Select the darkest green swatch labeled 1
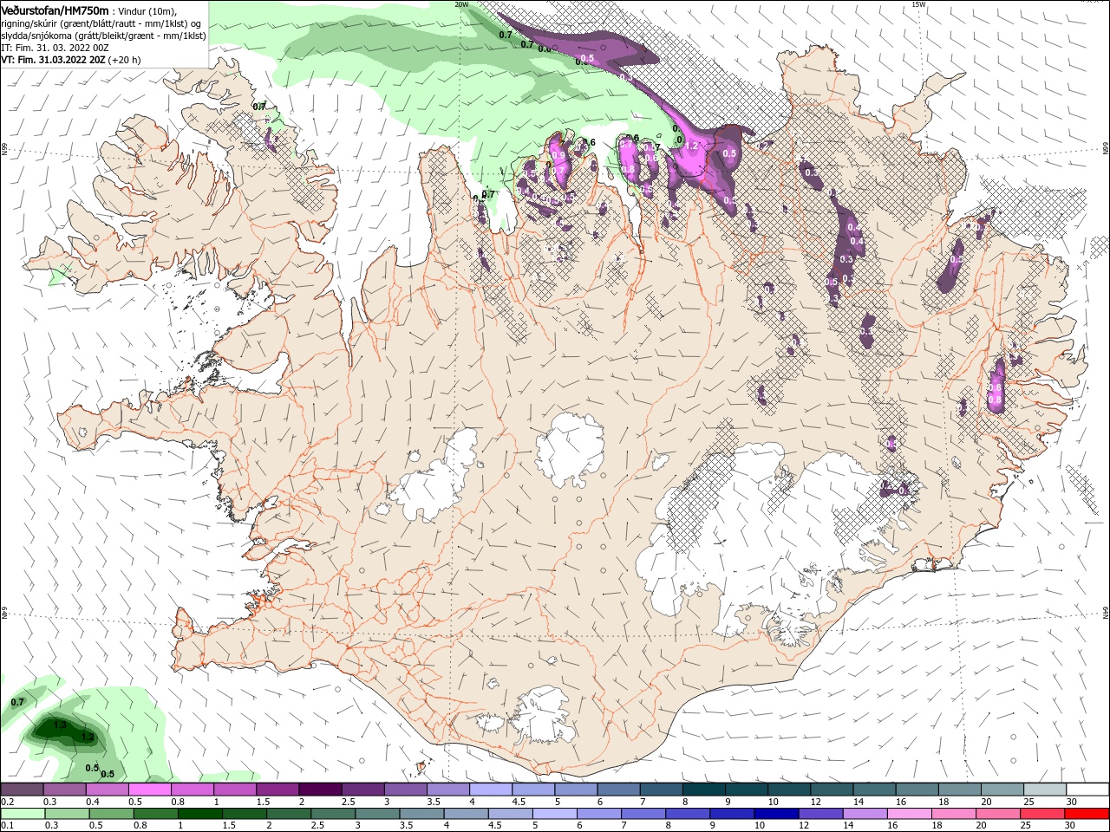 200,814
